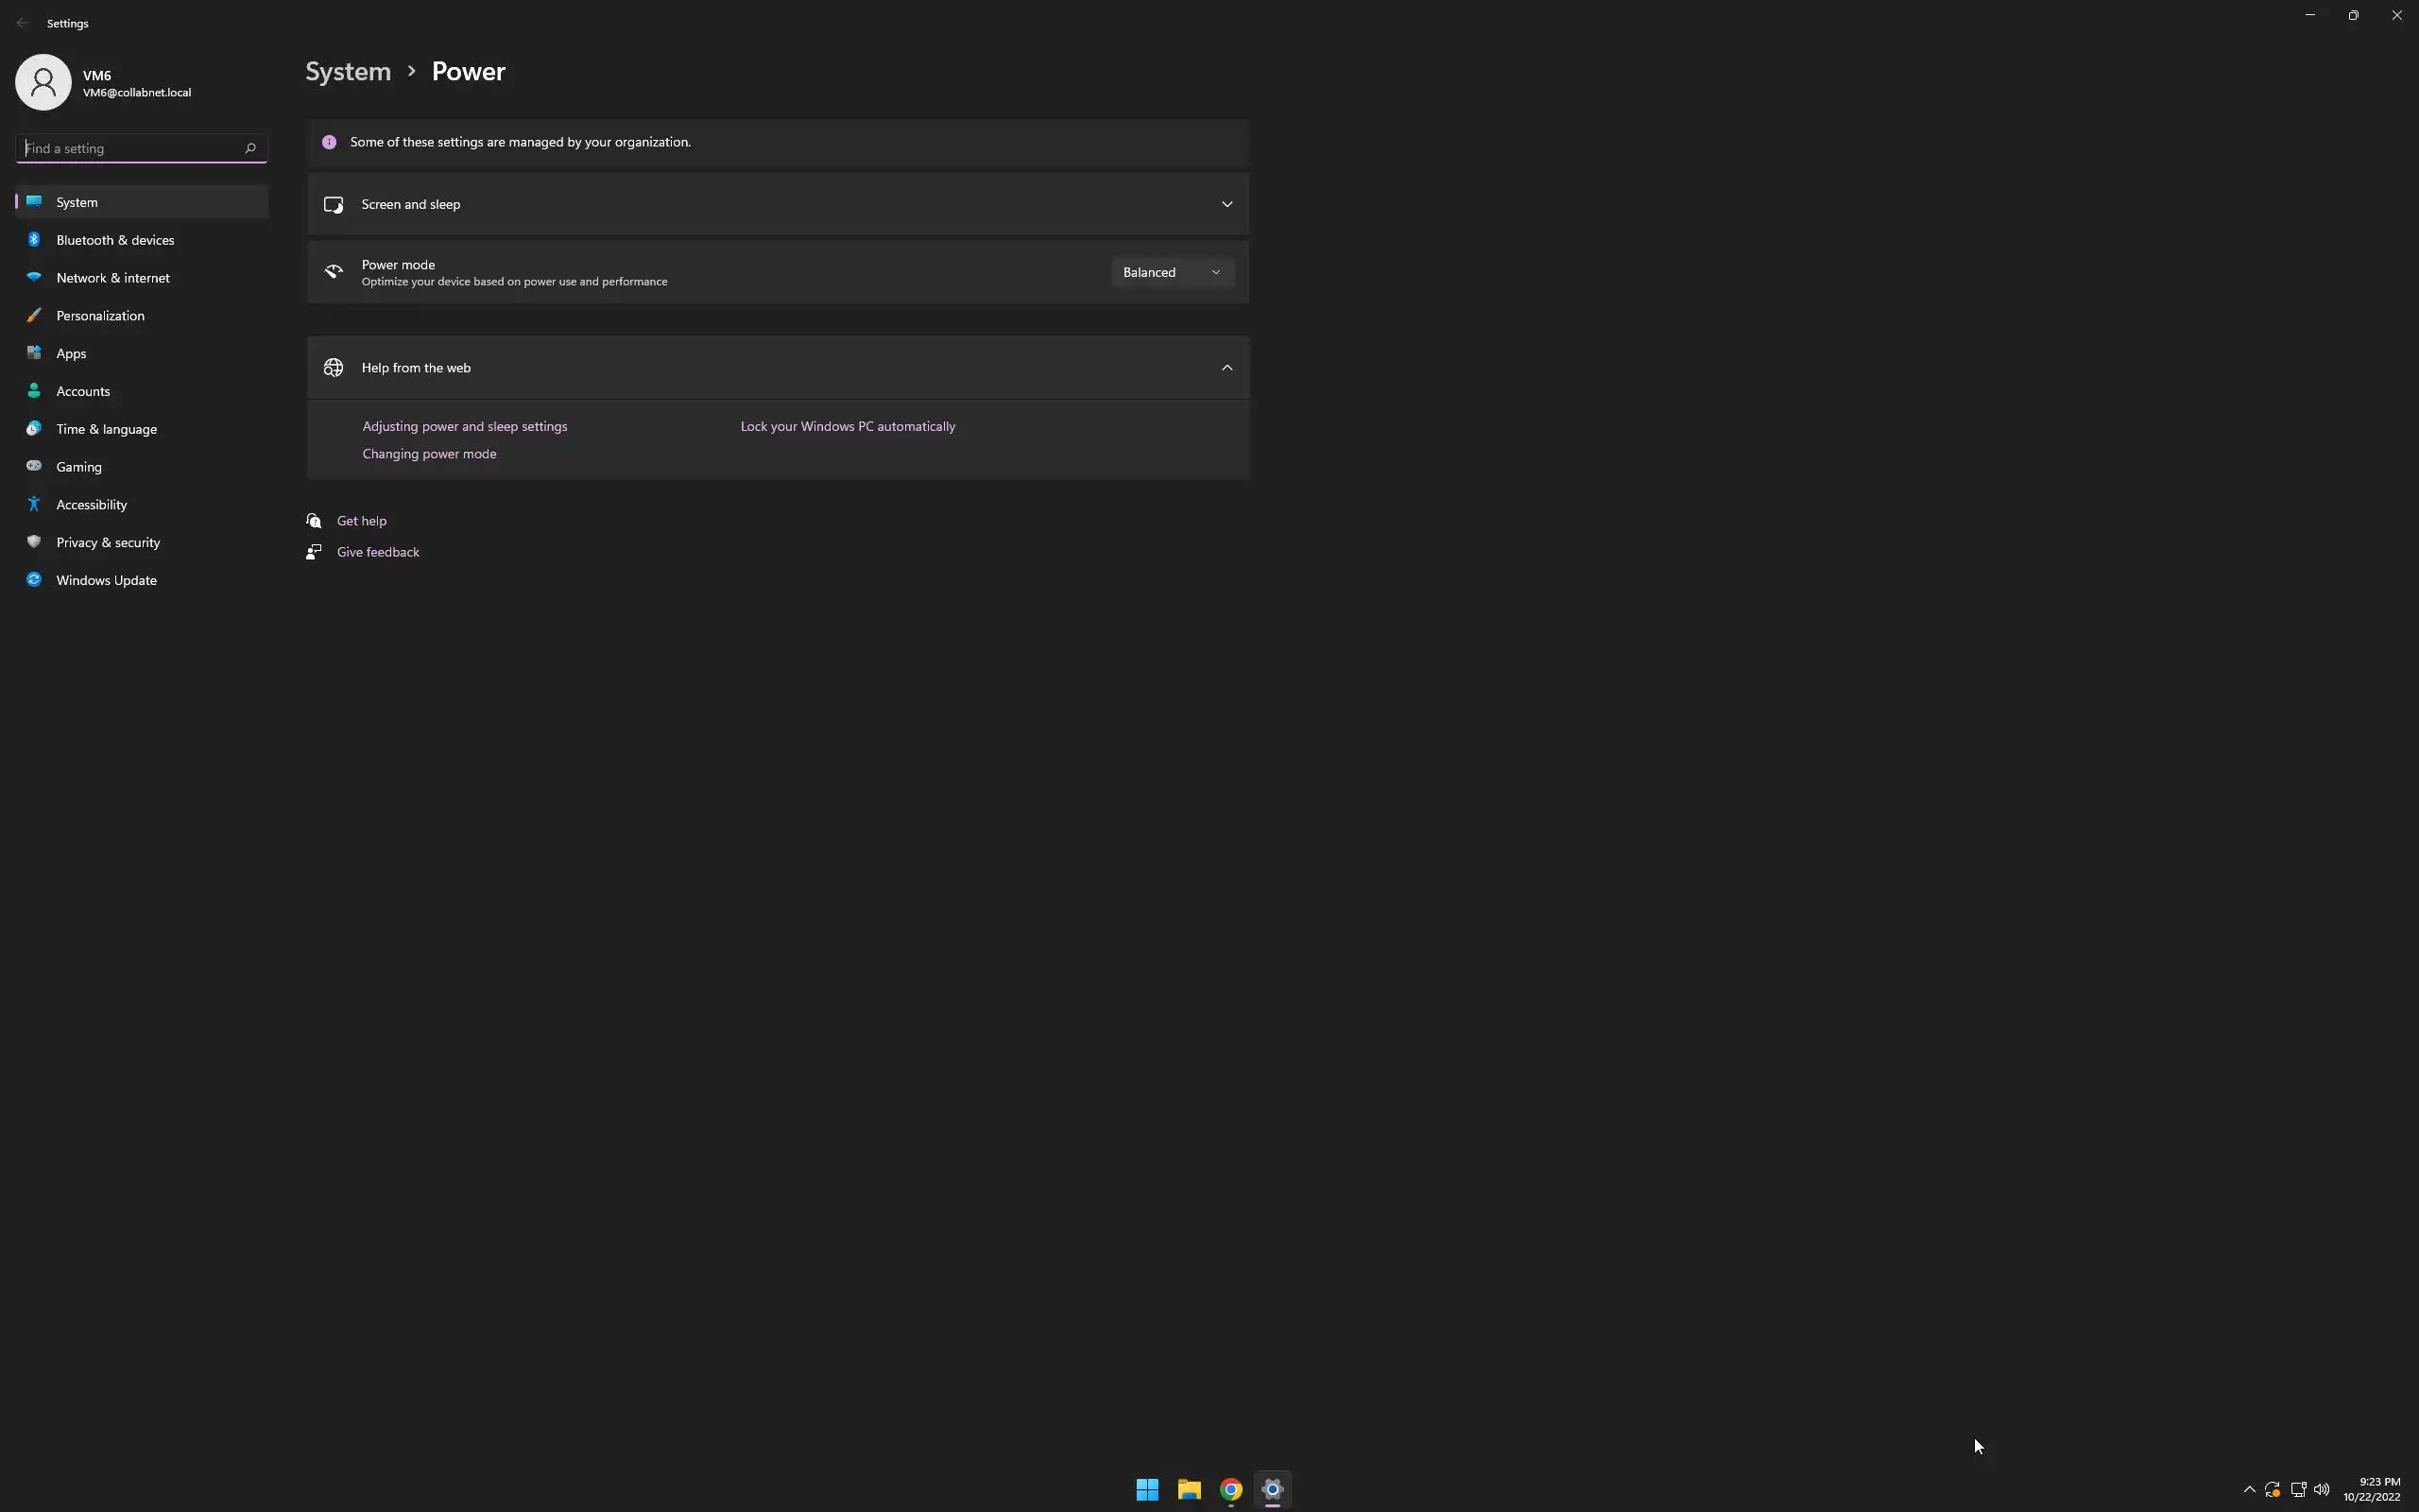Open File Explorer from the taskbar
The height and width of the screenshot is (1512, 2419).
[1189, 1489]
